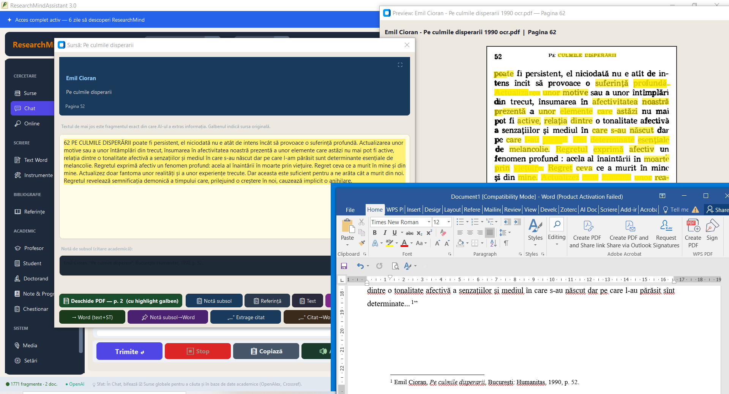The image size is (729, 394).
Task: Increase font size with the grow font icon
Action: coord(437,243)
